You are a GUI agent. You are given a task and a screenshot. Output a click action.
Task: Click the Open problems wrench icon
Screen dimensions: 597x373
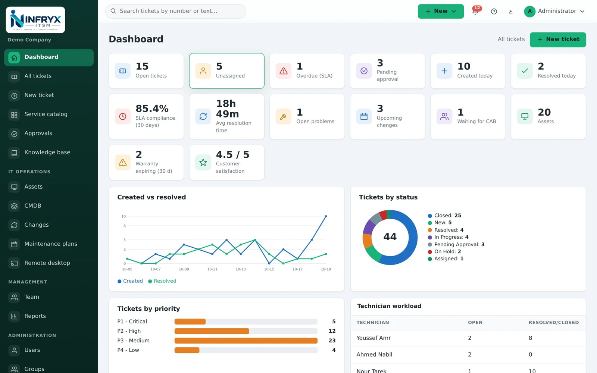tap(284, 117)
